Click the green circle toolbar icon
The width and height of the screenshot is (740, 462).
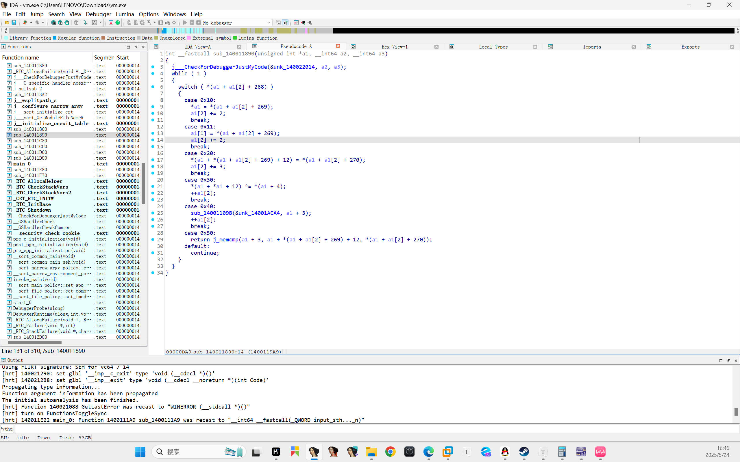point(118,23)
